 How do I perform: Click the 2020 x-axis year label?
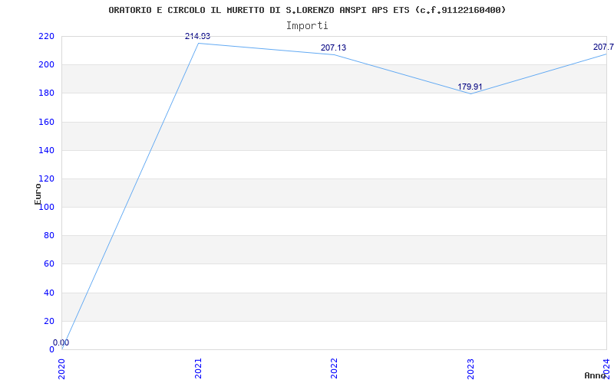coord(61,368)
